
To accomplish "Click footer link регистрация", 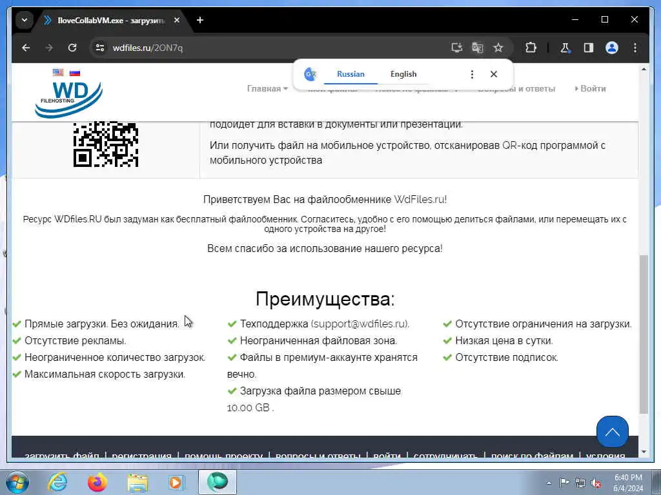I will [141, 456].
